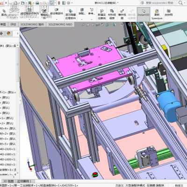Open Options gear icon
The height and width of the screenshot is (187, 187).
(68, 3)
